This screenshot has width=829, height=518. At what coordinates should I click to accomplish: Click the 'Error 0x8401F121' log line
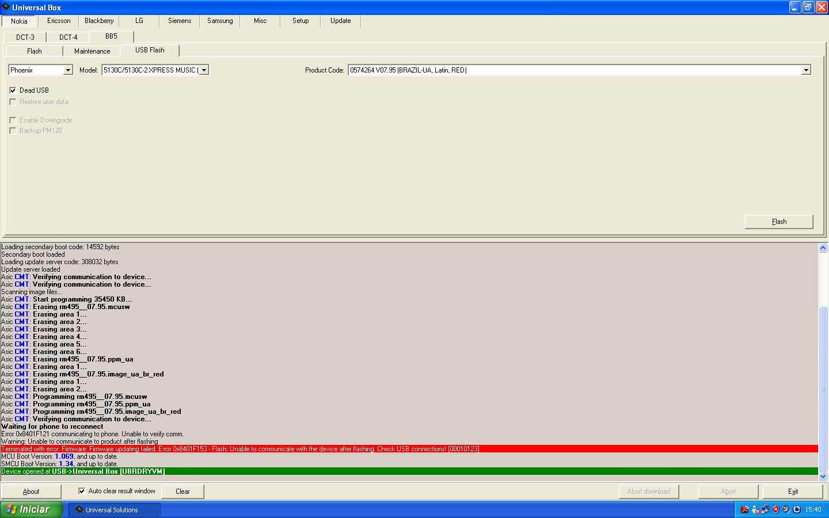(92, 434)
